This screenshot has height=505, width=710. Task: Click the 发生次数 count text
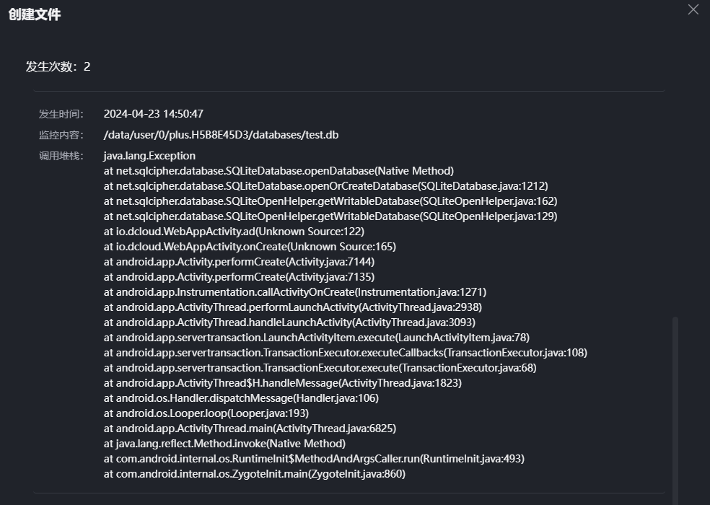click(58, 67)
